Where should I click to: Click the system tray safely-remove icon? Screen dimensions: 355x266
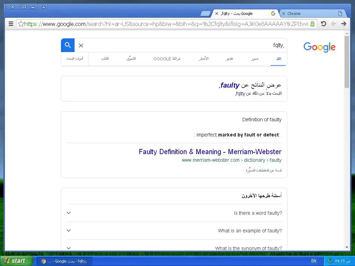(x=330, y=261)
